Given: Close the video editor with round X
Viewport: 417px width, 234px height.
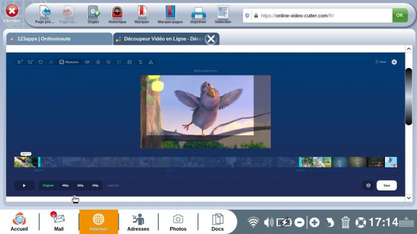Looking at the screenshot, I should tap(394, 62).
